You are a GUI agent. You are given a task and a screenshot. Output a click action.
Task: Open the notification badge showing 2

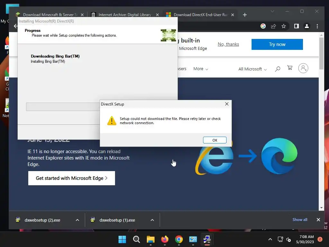coord(320,239)
